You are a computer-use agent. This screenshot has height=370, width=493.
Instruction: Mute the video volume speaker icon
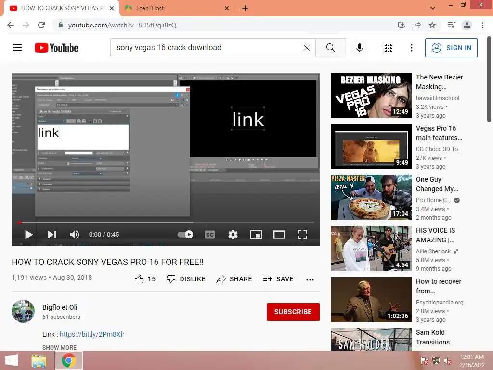click(x=75, y=235)
